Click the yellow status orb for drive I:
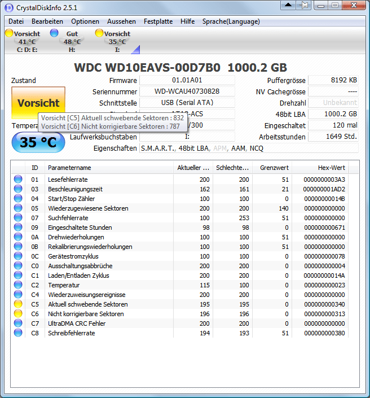This screenshot has height=398, width=370. click(99, 33)
